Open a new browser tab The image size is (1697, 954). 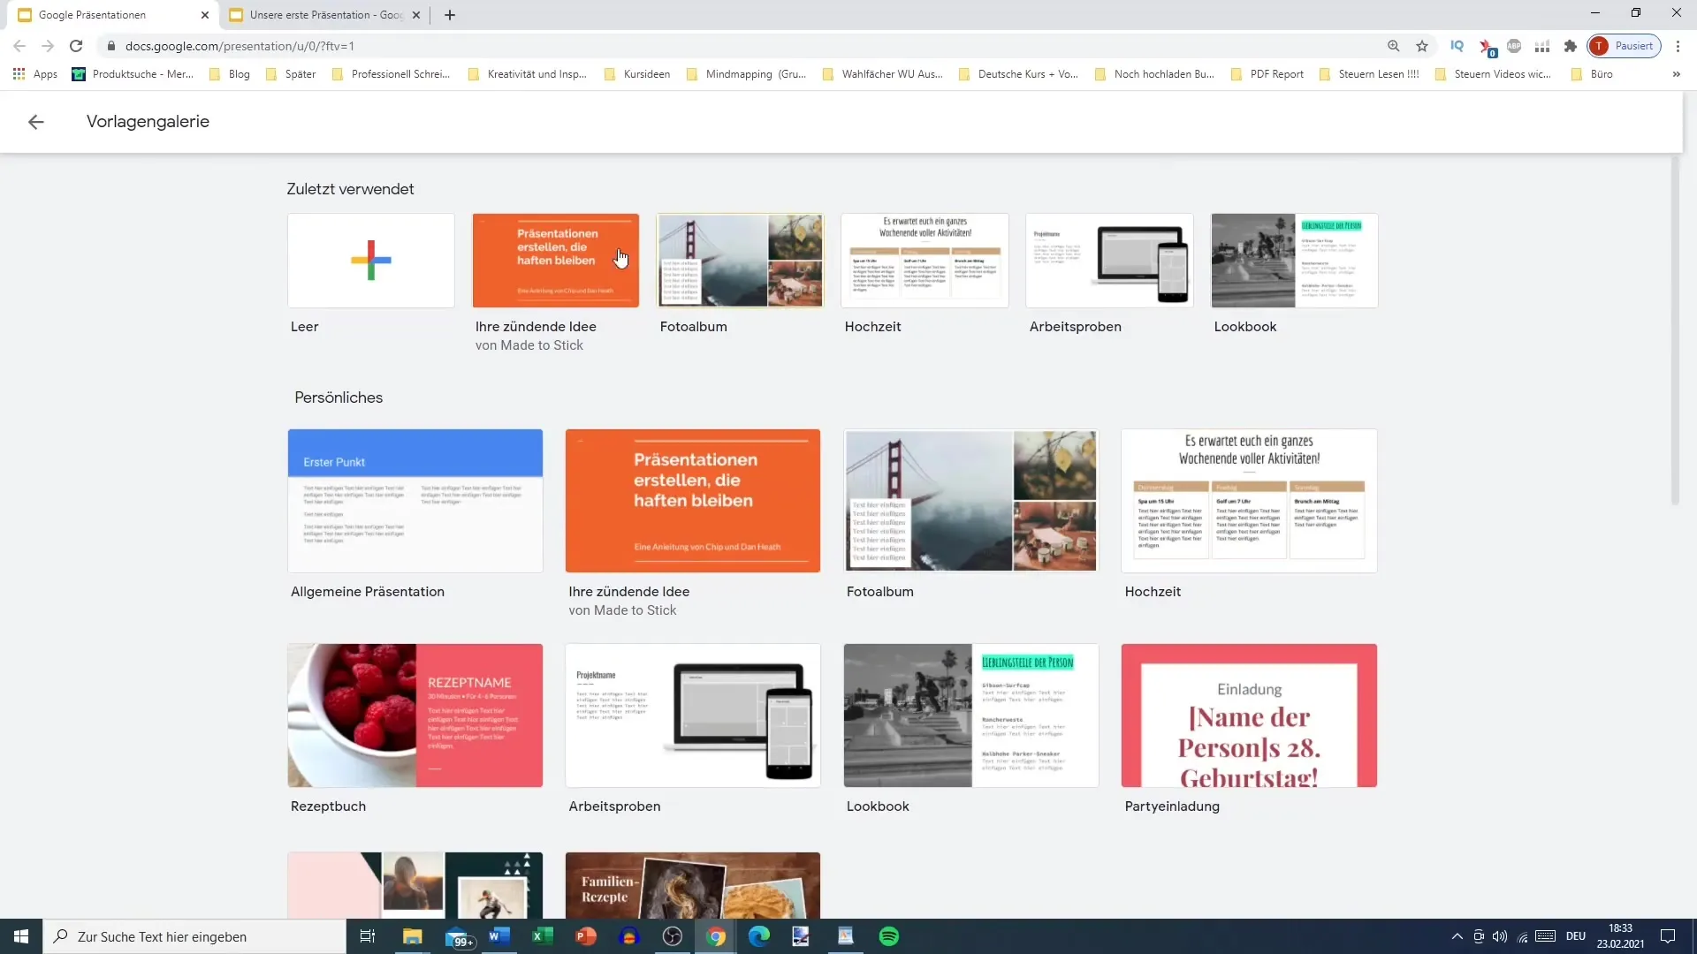coord(450,15)
